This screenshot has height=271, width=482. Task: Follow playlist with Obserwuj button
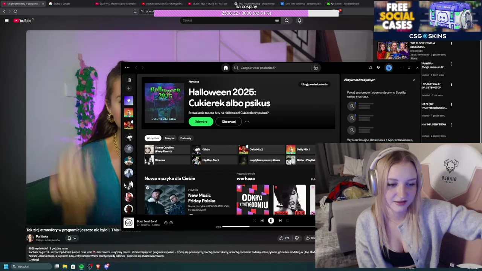229,122
